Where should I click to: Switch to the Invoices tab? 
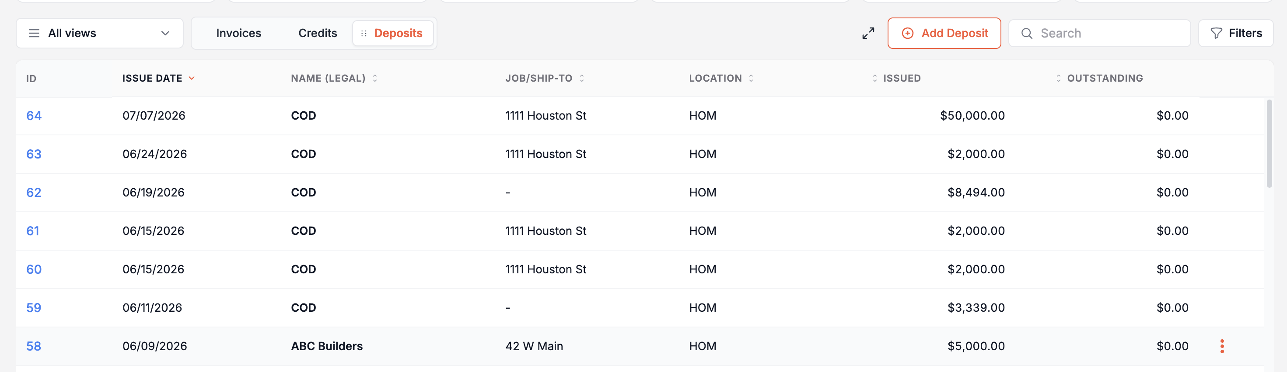point(238,34)
